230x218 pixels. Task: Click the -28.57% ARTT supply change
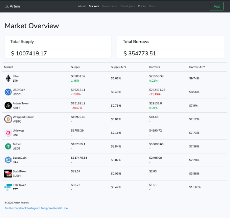click(77, 108)
